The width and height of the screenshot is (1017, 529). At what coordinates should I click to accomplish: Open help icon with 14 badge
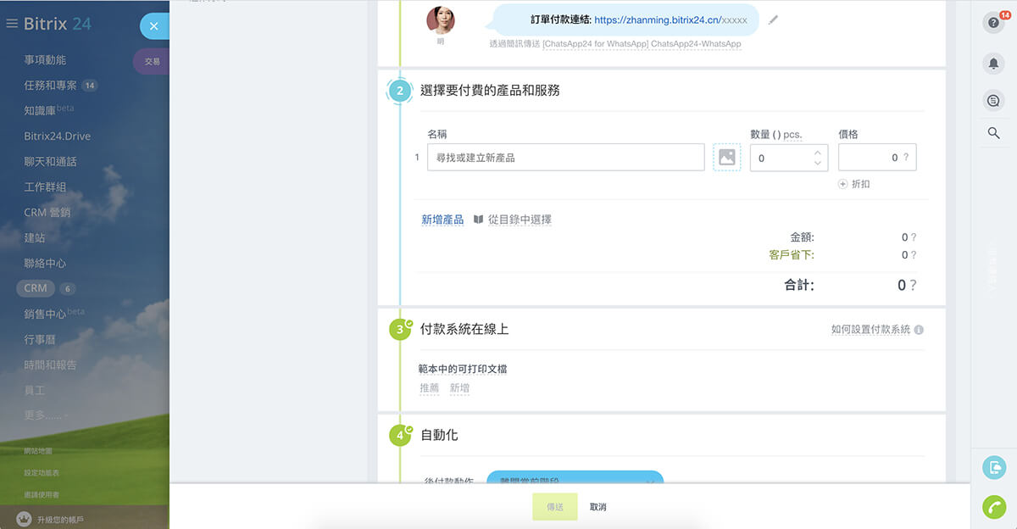[993, 23]
